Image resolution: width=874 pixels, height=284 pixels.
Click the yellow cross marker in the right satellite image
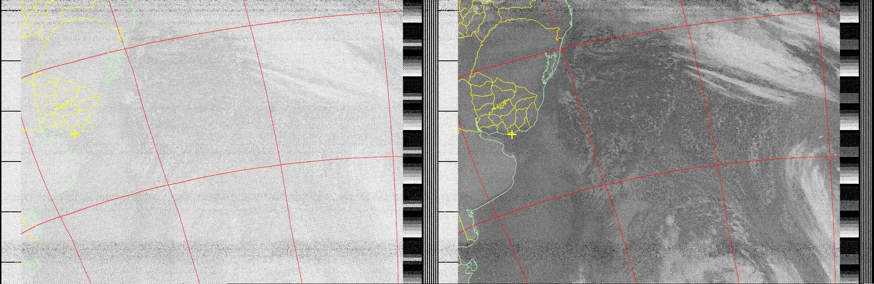click(x=512, y=135)
